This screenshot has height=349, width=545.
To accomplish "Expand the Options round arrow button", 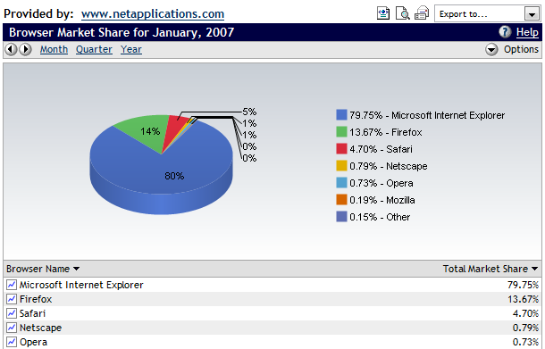I will [x=491, y=50].
